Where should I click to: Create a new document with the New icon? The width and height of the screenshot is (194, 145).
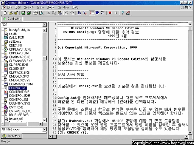5,13
